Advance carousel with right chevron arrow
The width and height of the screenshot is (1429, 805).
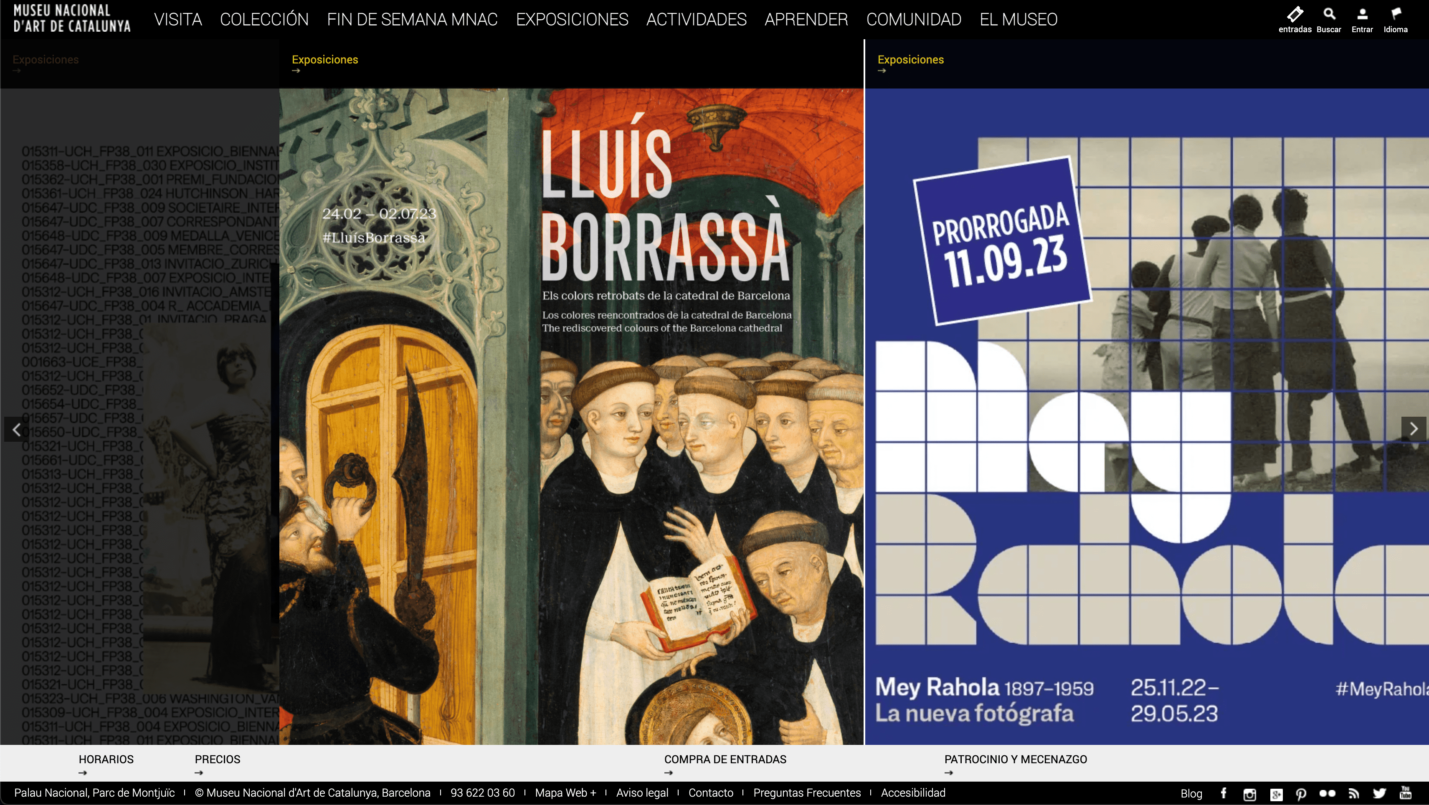point(1414,429)
